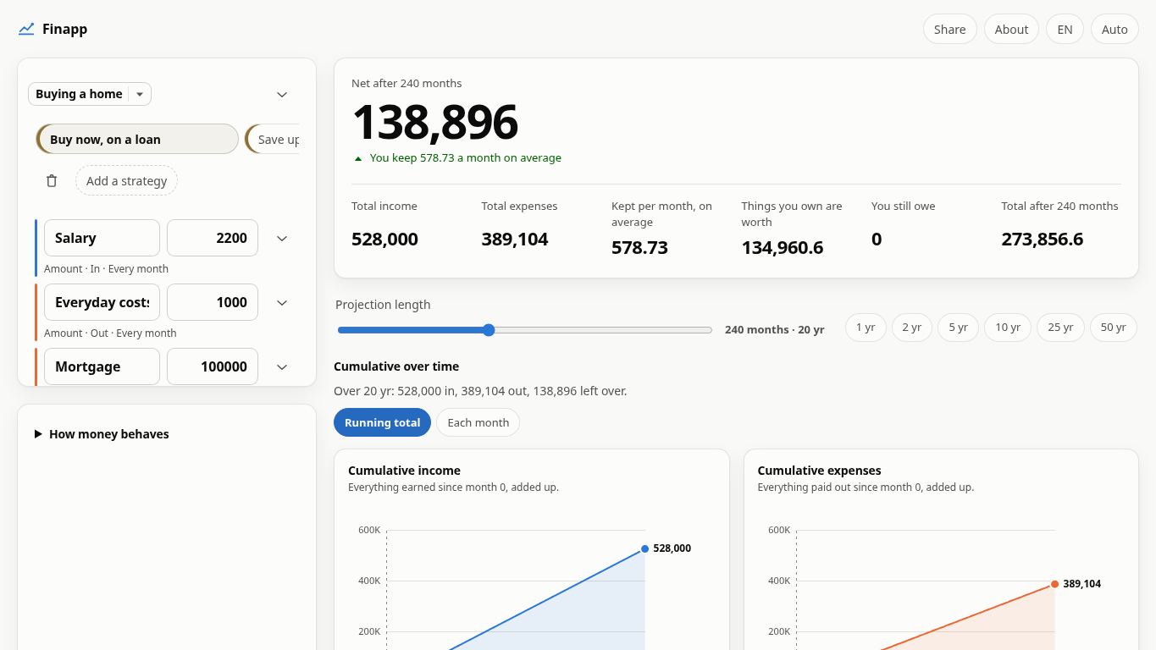Click the Everyday costs amount 1000

(x=213, y=302)
